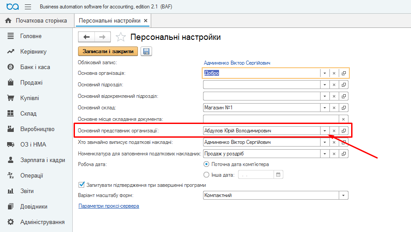Select the Інша дата radio button
Screen dimensions: 411x232
[206, 174]
